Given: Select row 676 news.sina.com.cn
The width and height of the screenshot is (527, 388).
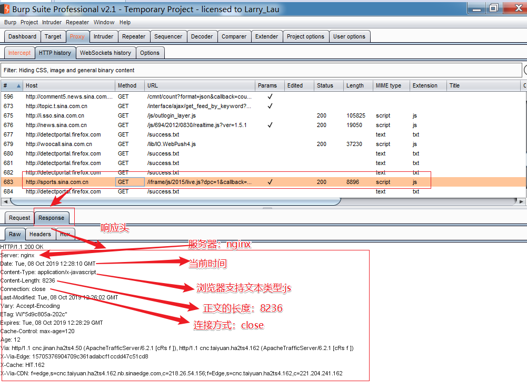Looking at the screenshot, I should tap(263, 125).
